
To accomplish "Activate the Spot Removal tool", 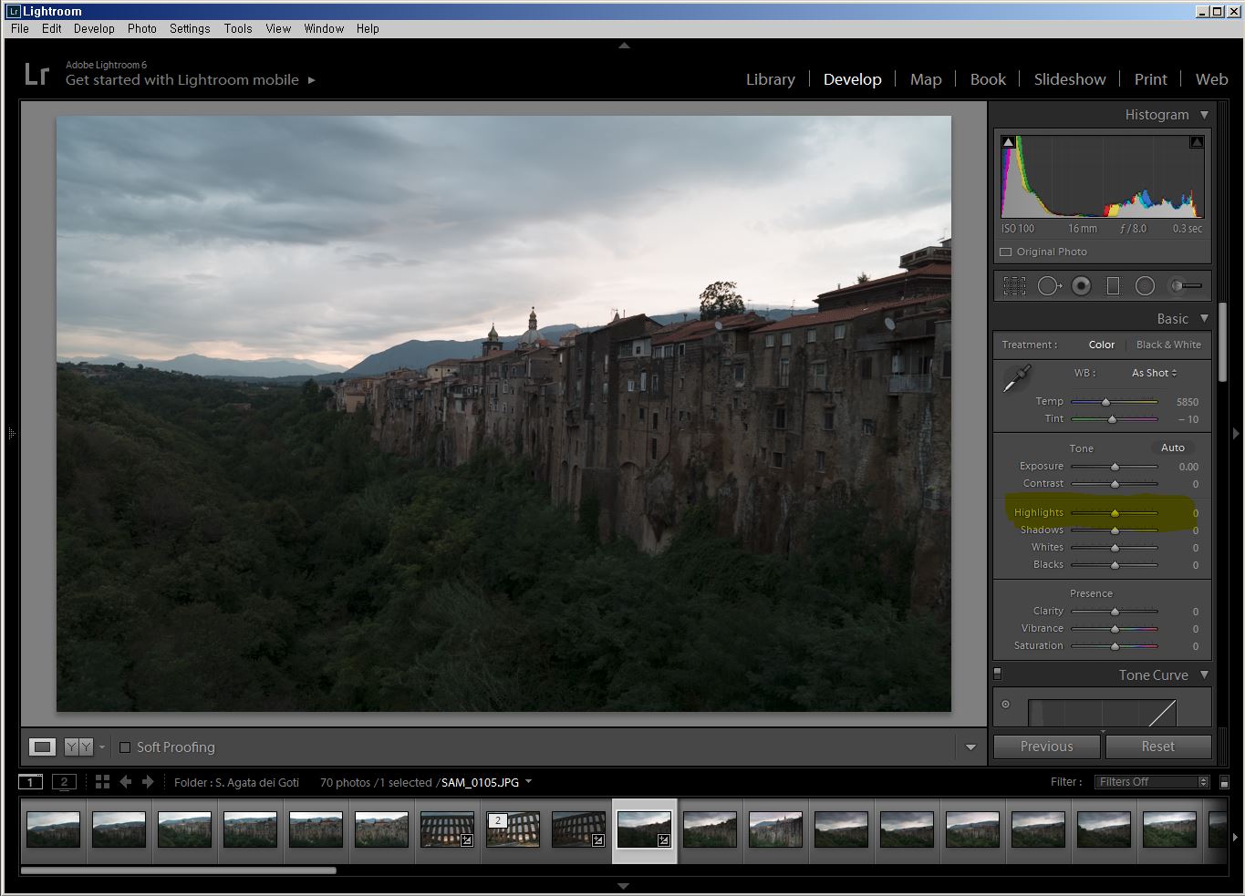I will tap(1049, 286).
